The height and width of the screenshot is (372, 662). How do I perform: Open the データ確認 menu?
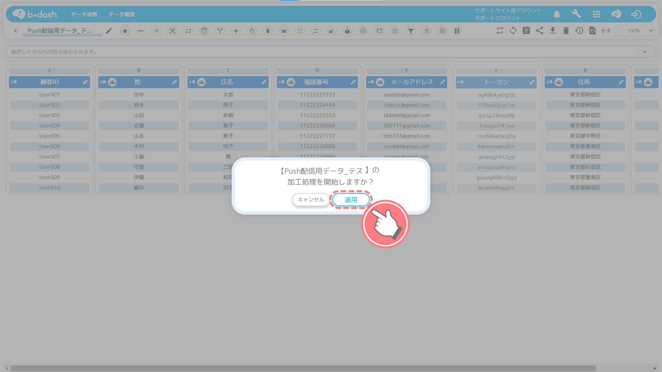[x=121, y=14]
